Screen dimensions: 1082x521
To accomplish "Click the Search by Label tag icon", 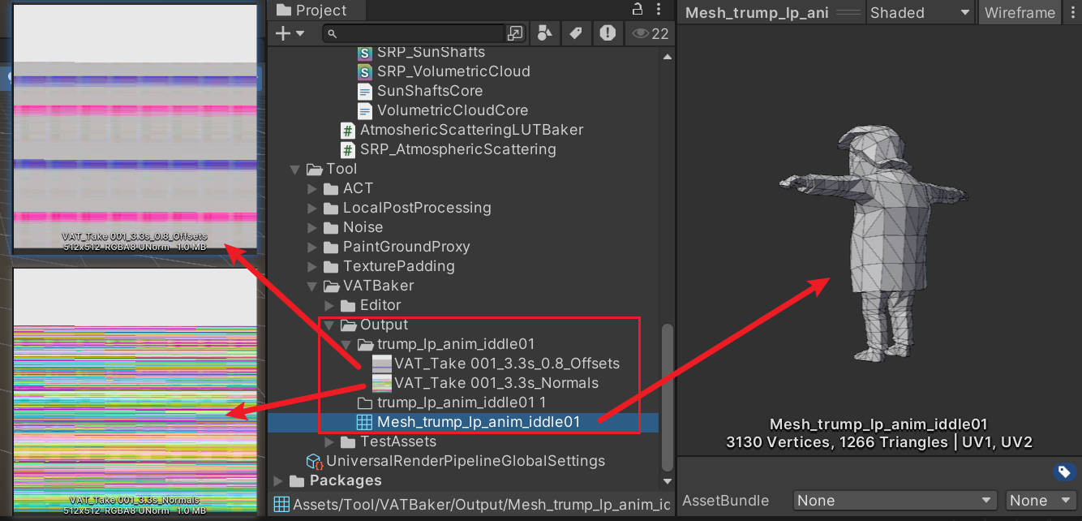I will 576,33.
